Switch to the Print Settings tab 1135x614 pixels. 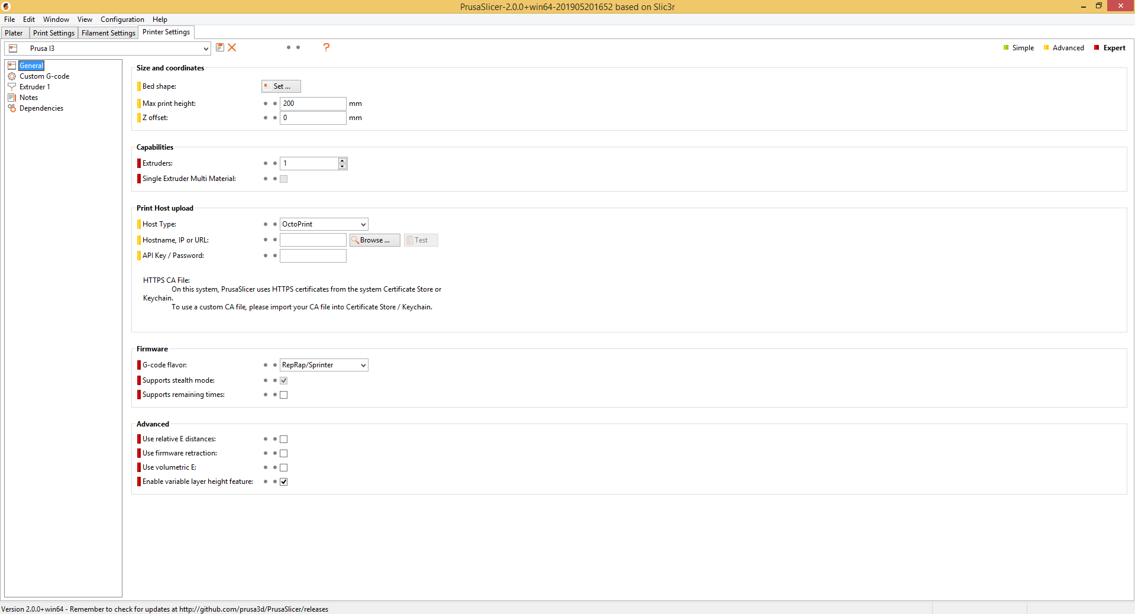click(x=54, y=33)
